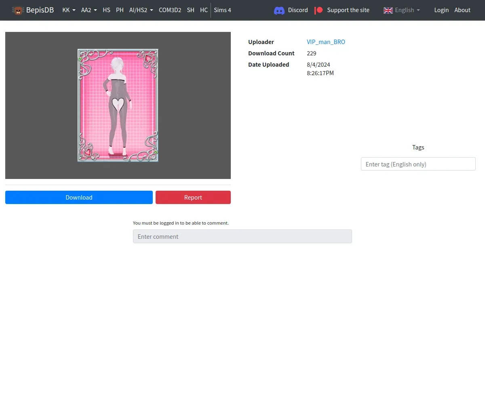Image resolution: width=485 pixels, height=404 pixels.
Task: Click the download count value 229
Action: click(312, 53)
